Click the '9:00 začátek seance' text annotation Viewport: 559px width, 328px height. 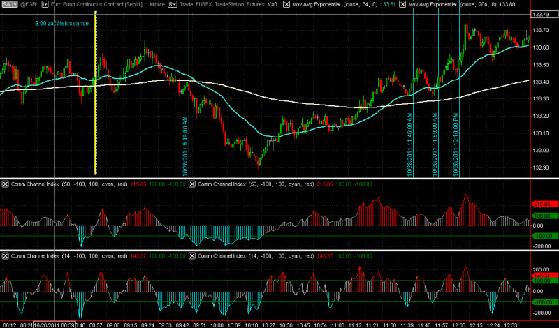click(x=63, y=24)
